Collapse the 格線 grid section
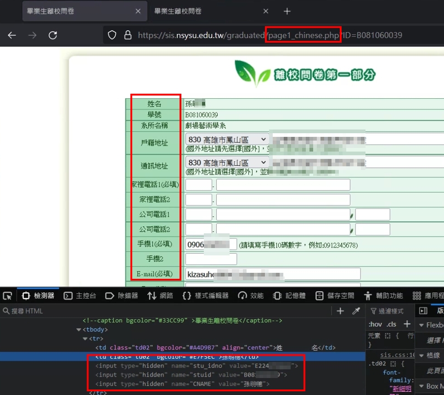 pos(422,355)
